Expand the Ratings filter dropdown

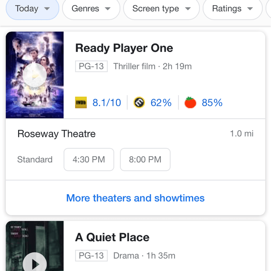point(232,9)
